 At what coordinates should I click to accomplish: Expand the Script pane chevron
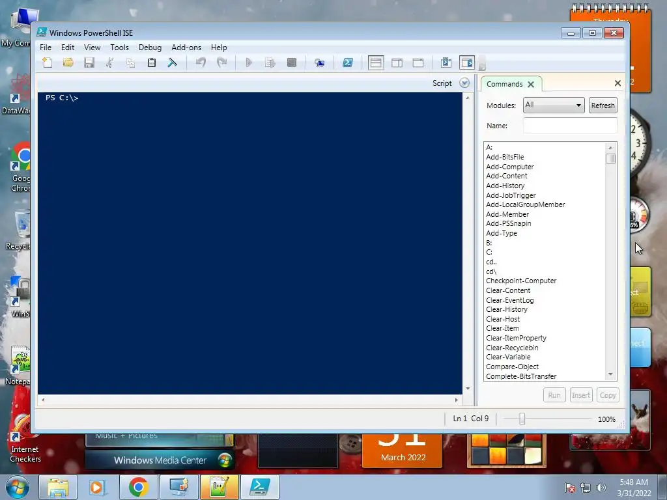click(x=464, y=83)
